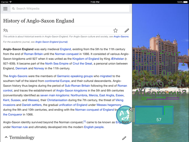Follow the Anglo-Saxon kingdoms link
This screenshot has width=189, height=142.
click(72, 91)
